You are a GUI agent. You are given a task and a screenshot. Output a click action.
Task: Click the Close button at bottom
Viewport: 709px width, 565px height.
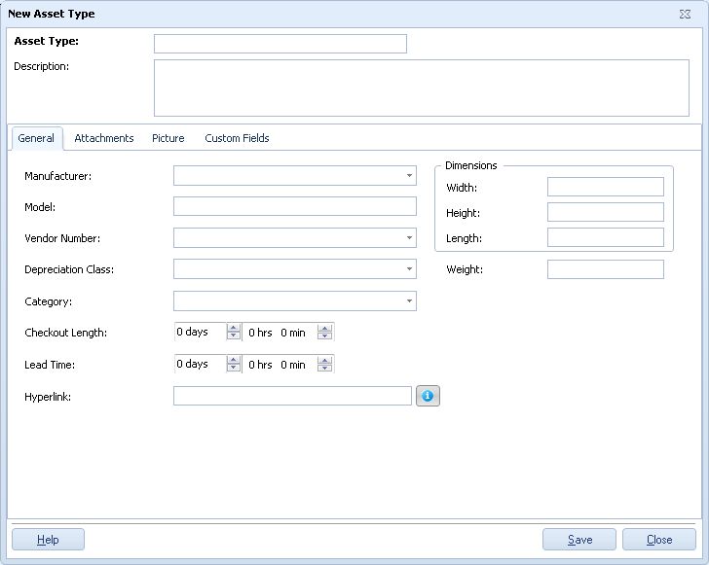(x=659, y=540)
